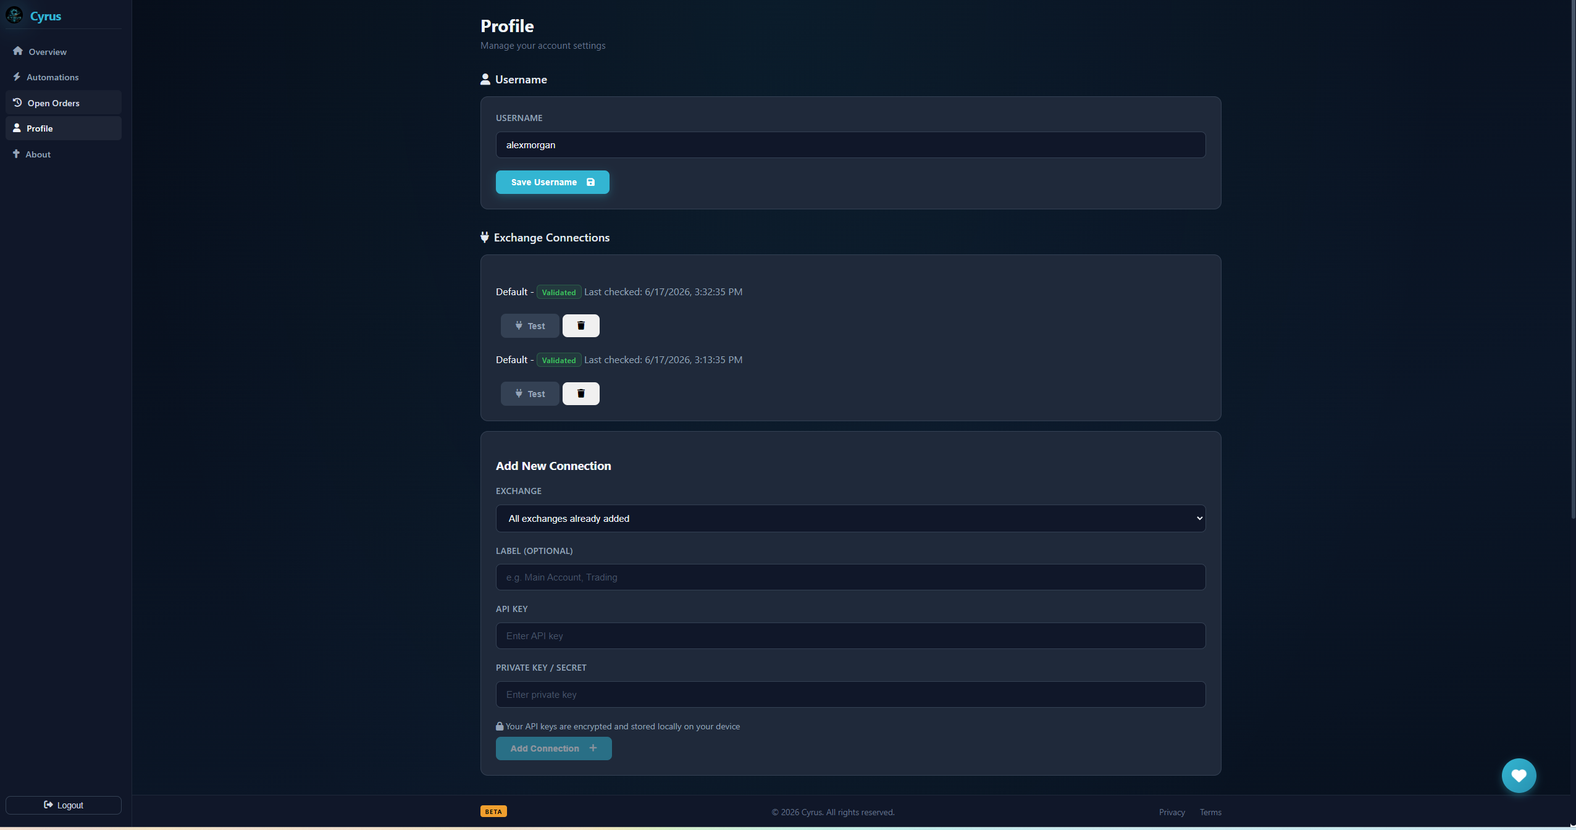
Task: Click the BETA badge
Action: 493,811
